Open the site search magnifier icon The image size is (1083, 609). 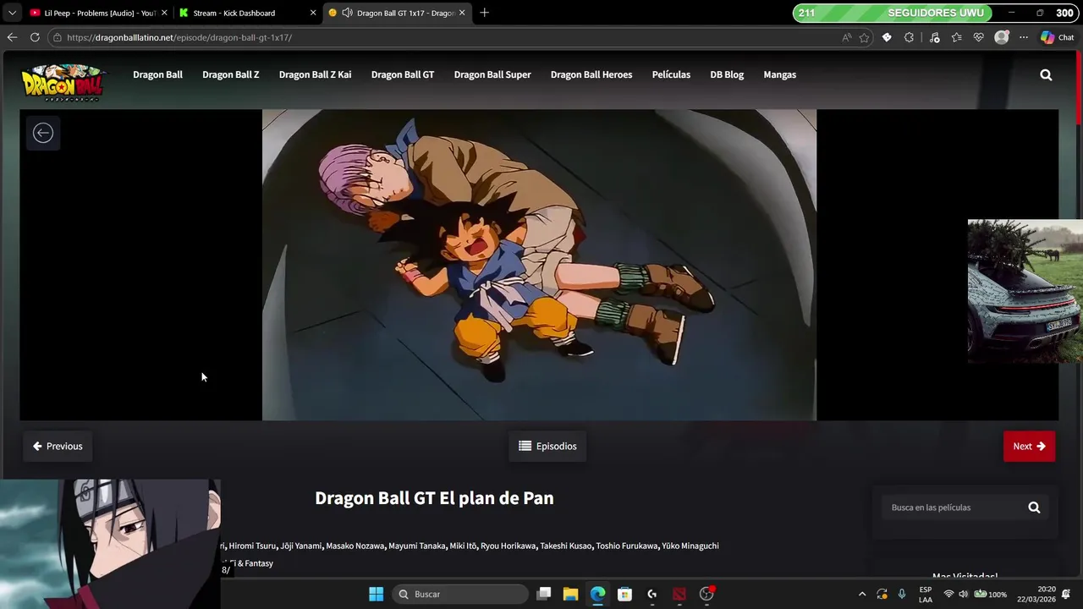click(x=1046, y=74)
